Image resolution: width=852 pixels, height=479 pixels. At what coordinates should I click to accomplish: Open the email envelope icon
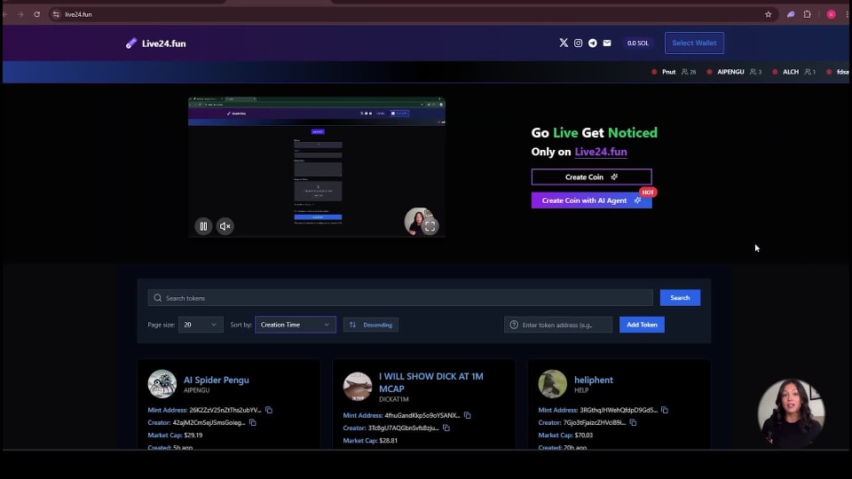coord(607,43)
